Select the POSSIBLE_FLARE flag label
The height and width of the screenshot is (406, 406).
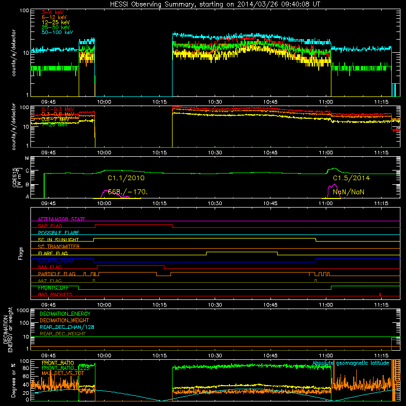click(58, 233)
